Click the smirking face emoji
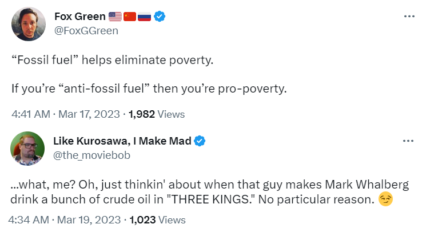This screenshot has width=426, height=232. point(385,199)
